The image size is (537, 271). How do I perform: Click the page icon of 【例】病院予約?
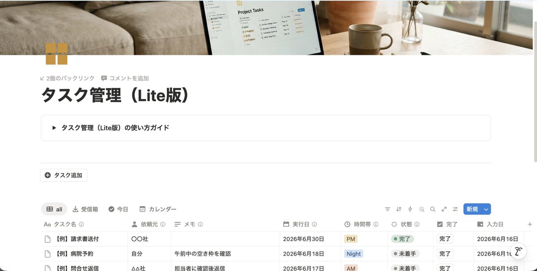pos(47,254)
